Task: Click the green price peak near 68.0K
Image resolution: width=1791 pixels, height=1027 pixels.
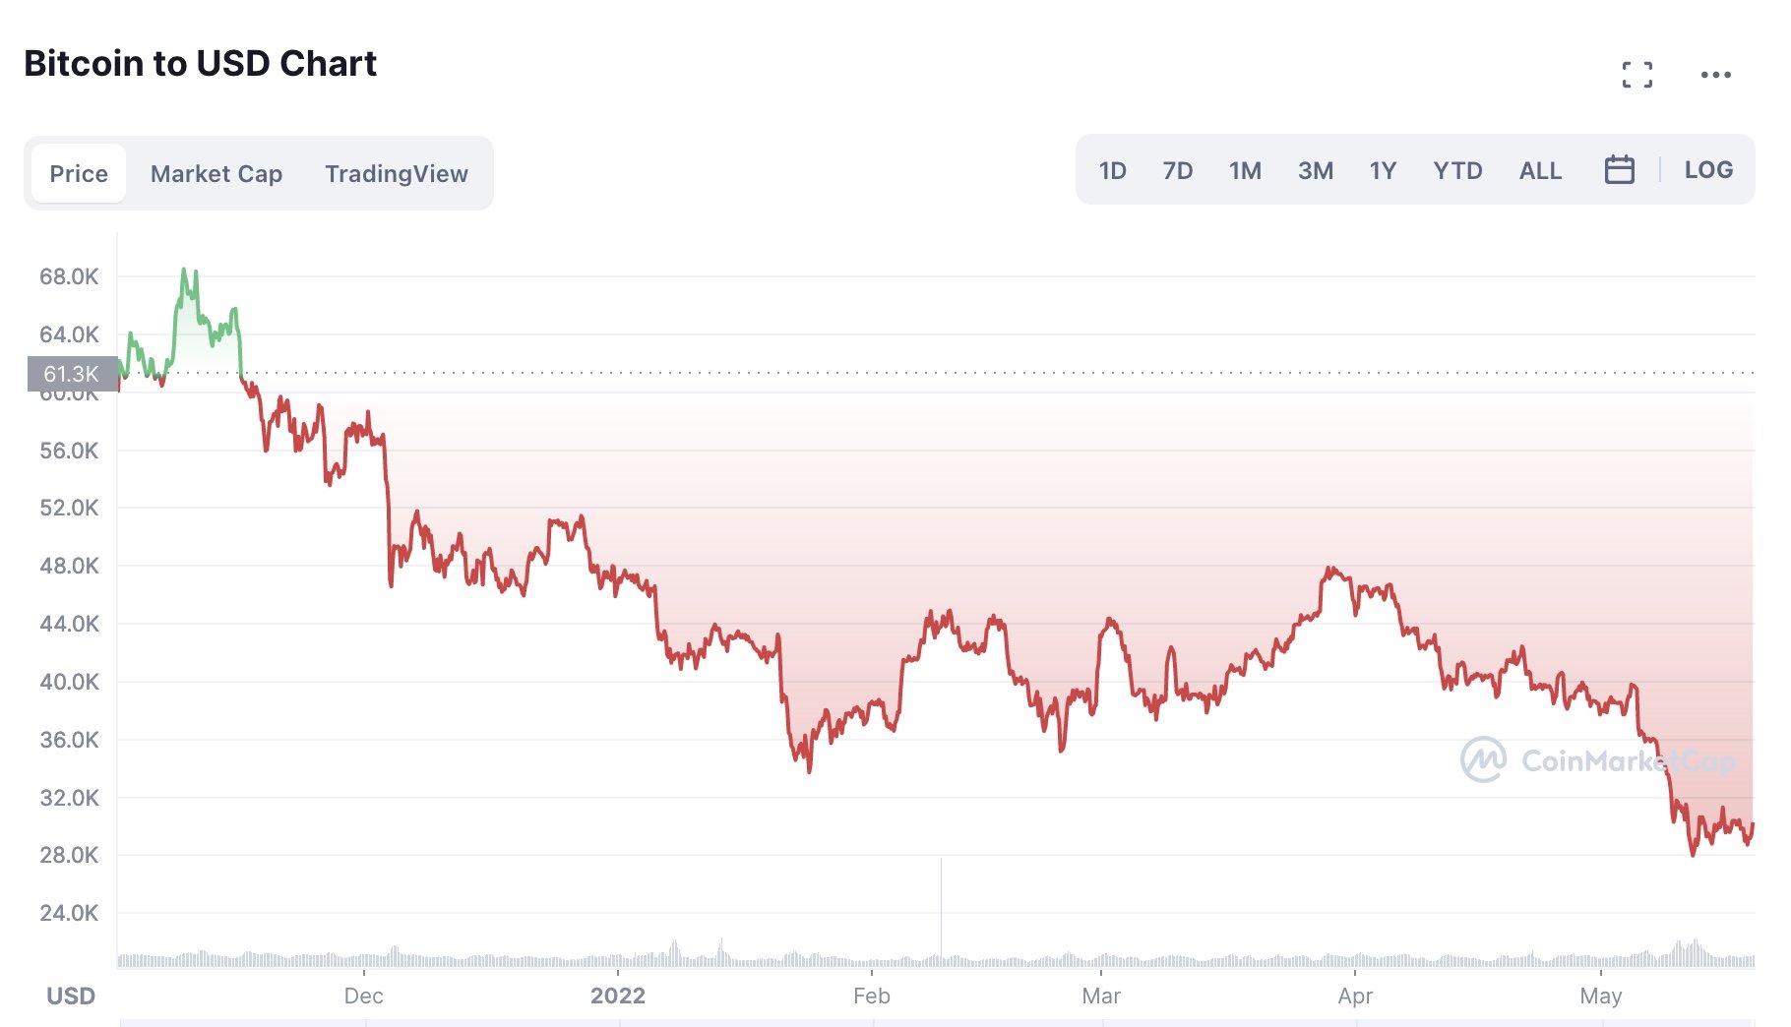Action: point(184,271)
